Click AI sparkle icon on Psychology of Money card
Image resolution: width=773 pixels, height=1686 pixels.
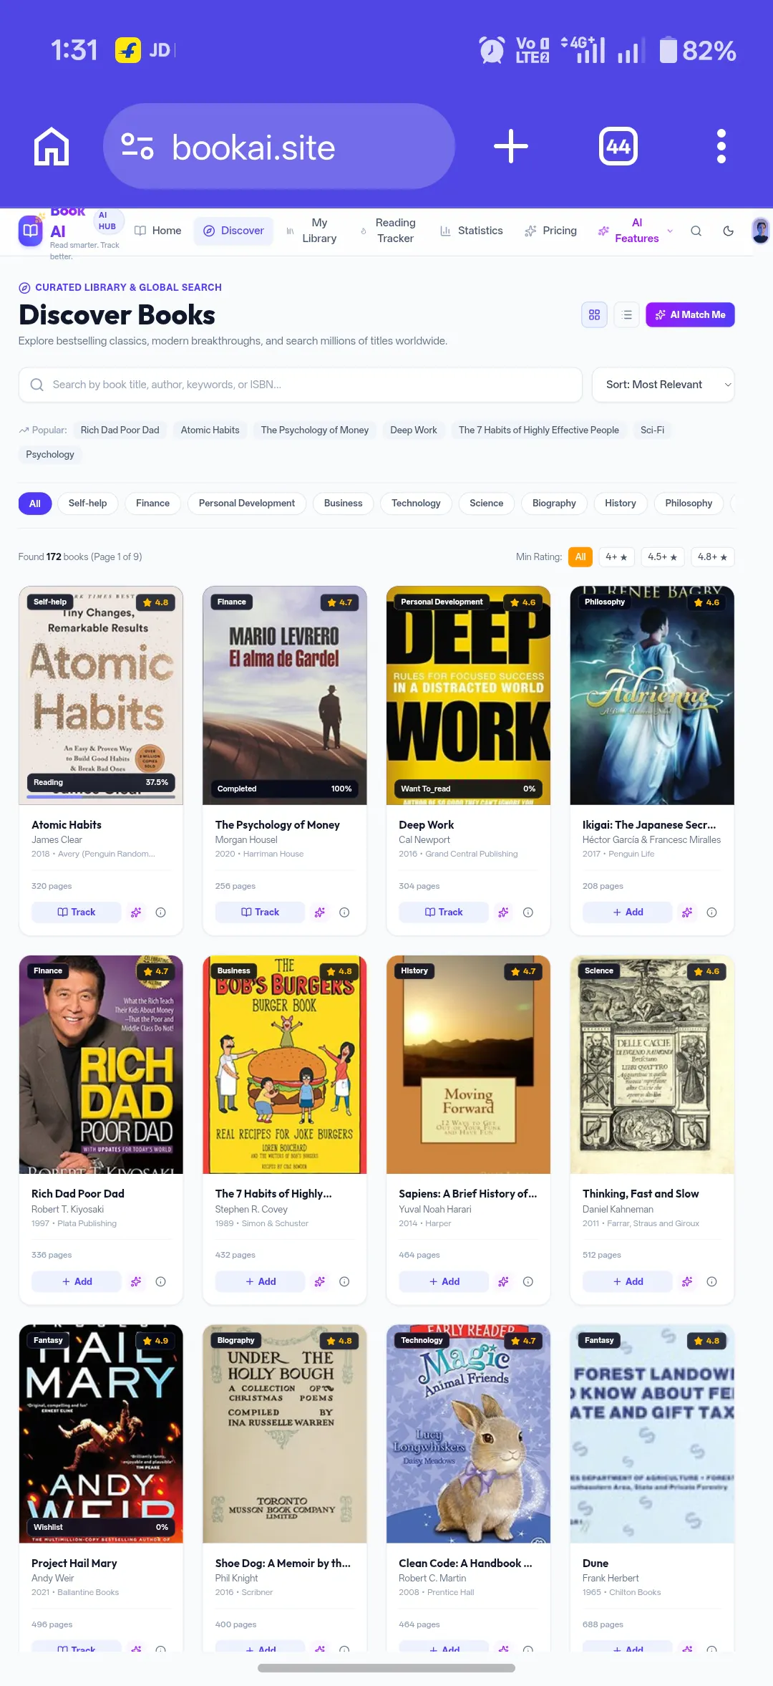pos(320,912)
